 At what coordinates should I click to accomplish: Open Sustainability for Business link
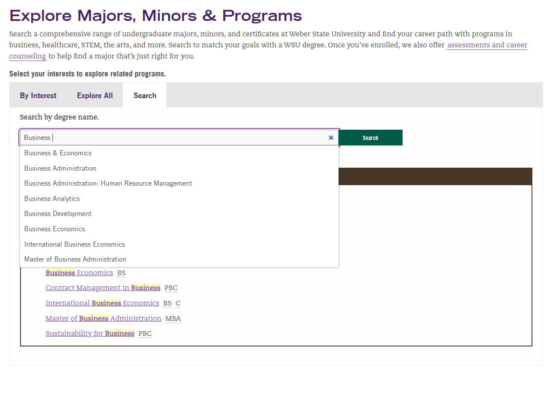(x=90, y=334)
